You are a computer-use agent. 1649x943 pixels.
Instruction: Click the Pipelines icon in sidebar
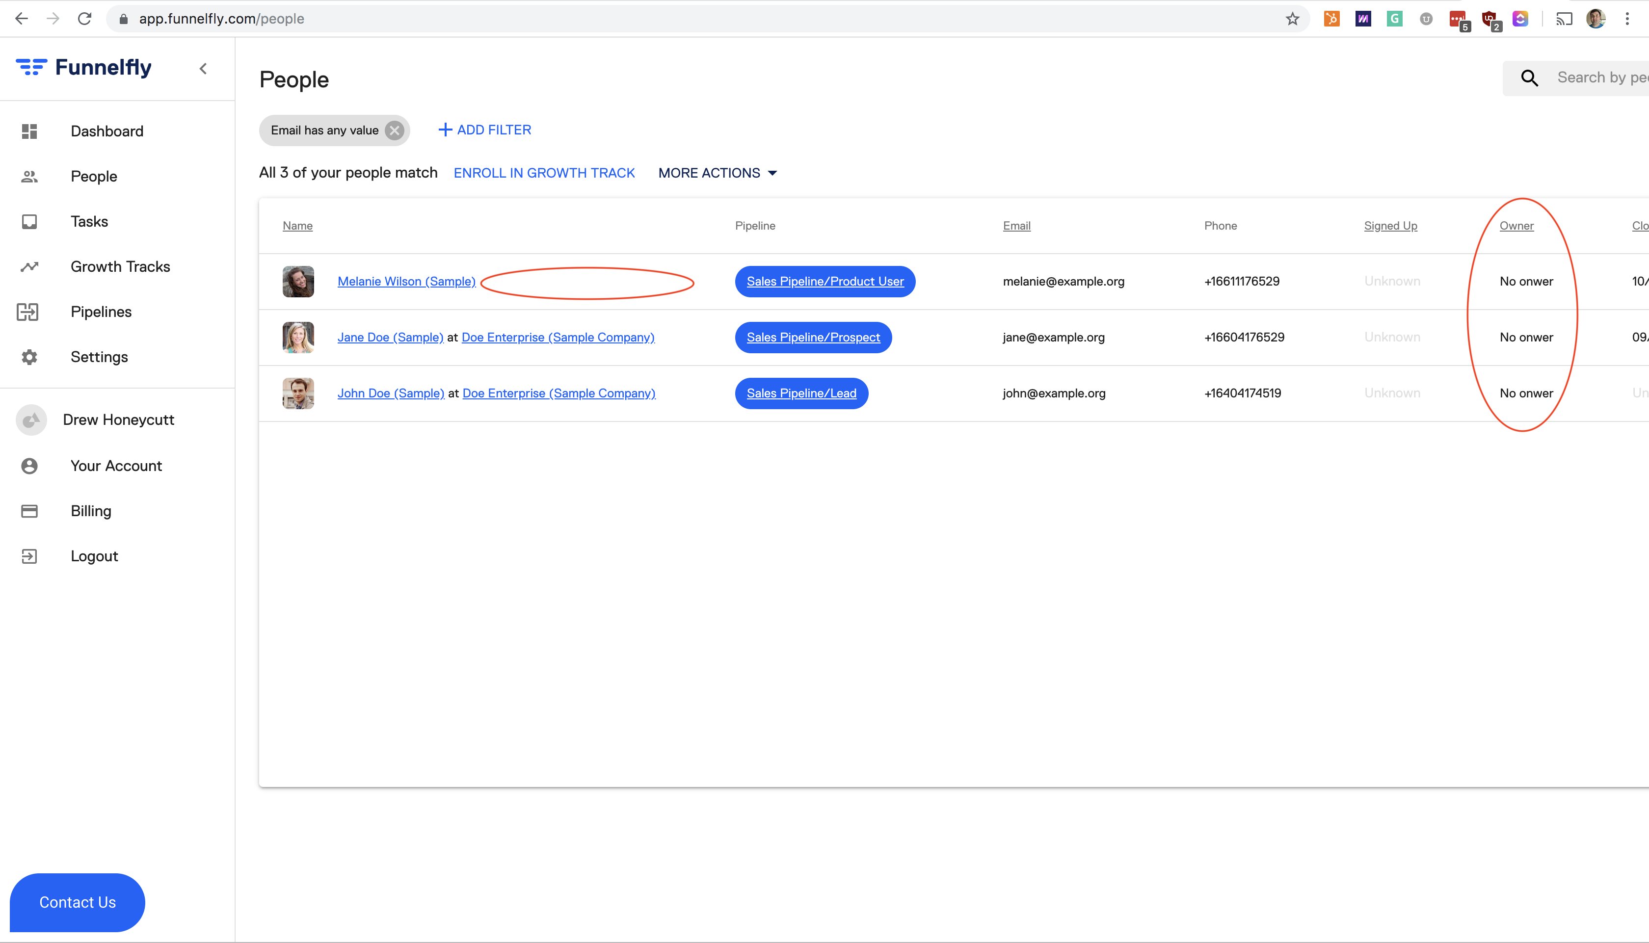click(x=28, y=312)
